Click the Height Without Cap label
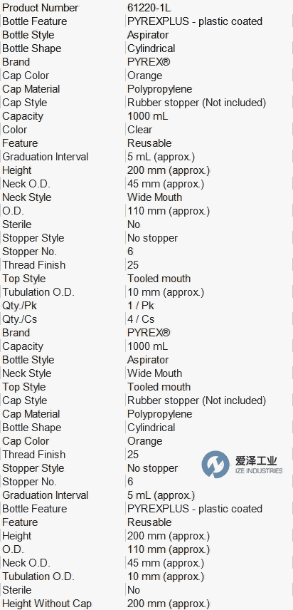The height and width of the screenshot is (610, 293). (x=47, y=604)
